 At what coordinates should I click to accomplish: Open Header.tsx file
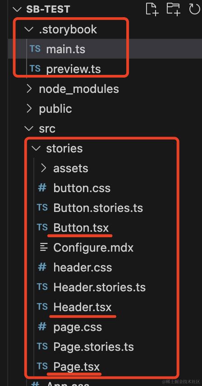(x=83, y=307)
